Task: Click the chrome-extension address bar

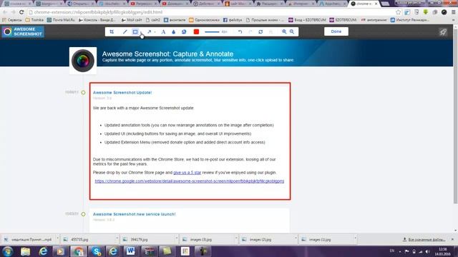Action: click(x=210, y=12)
